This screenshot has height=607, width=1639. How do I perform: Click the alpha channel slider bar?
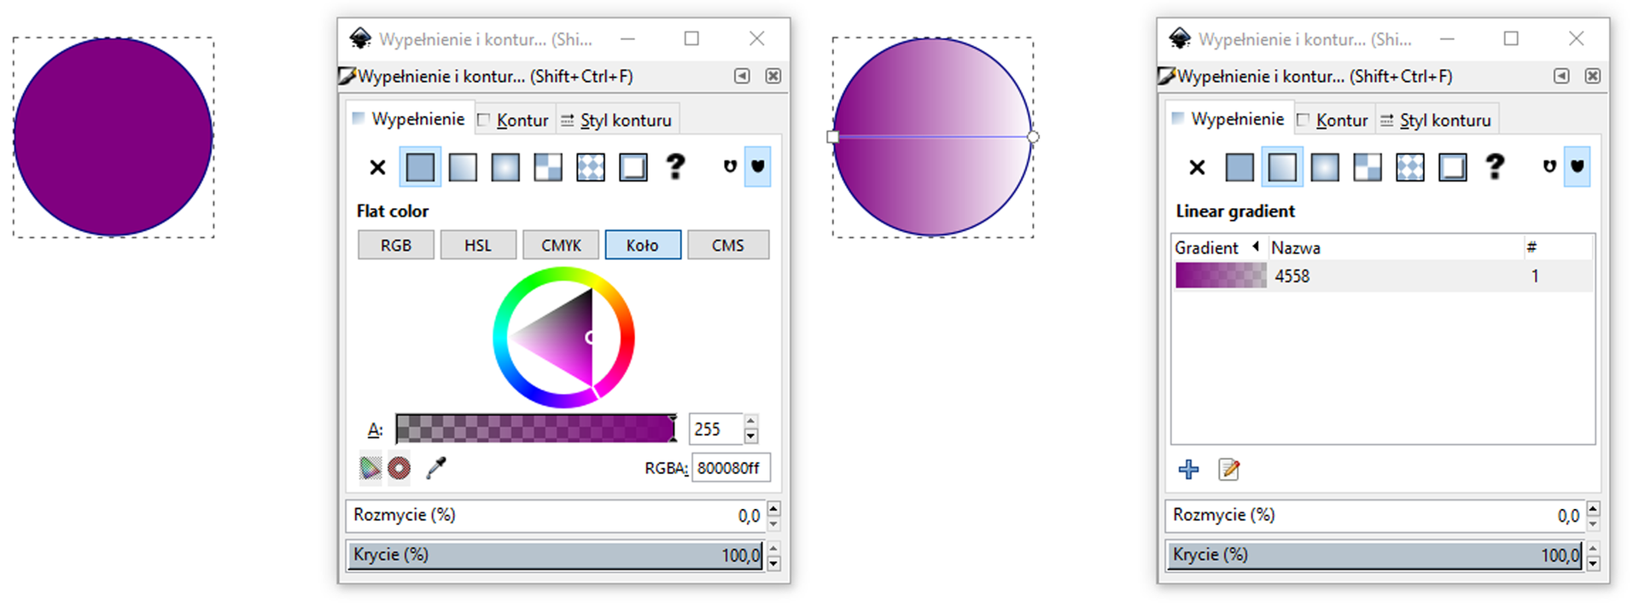(535, 429)
